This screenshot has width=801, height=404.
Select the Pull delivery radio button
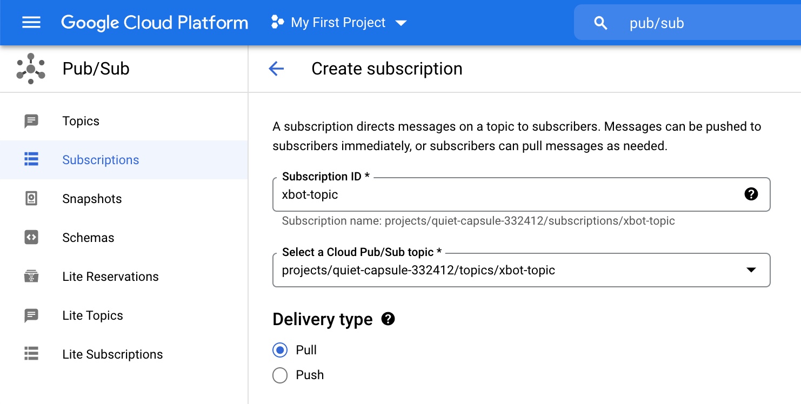coord(280,350)
